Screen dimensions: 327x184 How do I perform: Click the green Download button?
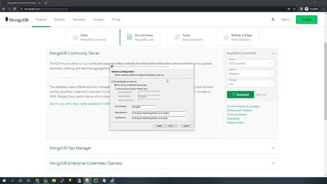pyautogui.click(x=241, y=95)
